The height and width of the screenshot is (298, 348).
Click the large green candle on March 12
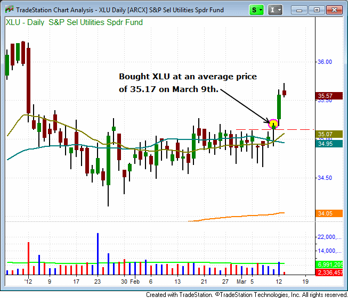279,107
